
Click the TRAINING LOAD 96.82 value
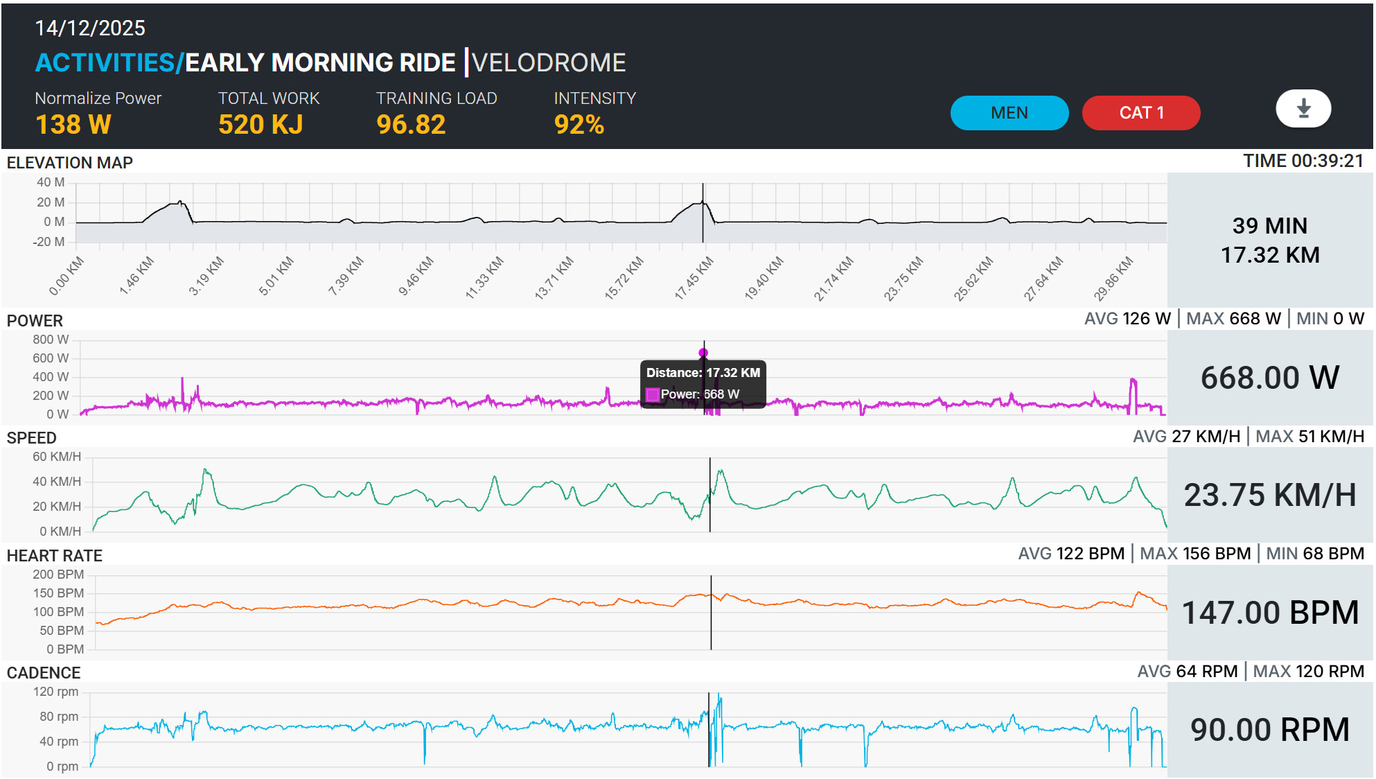coord(411,125)
